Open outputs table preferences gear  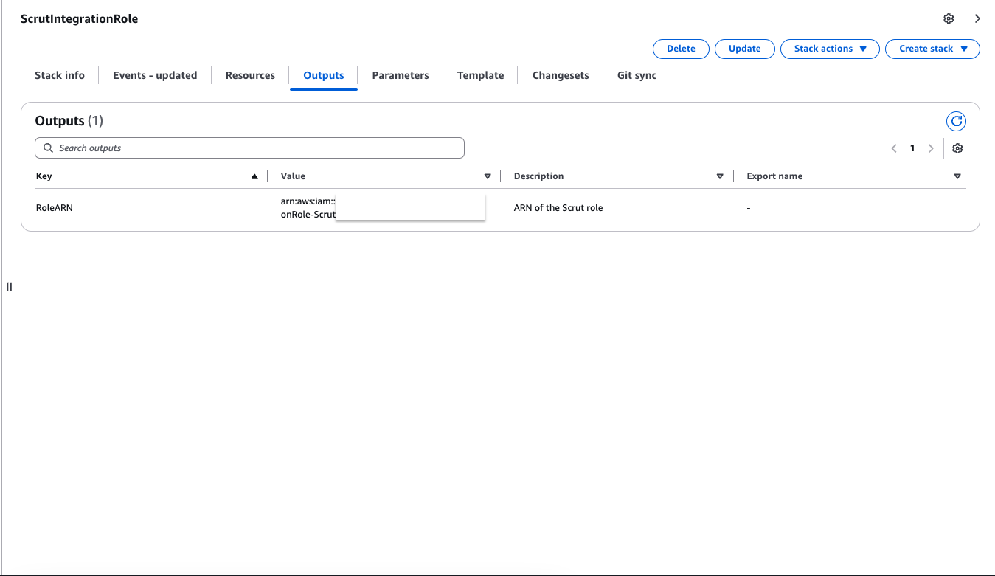pos(957,148)
